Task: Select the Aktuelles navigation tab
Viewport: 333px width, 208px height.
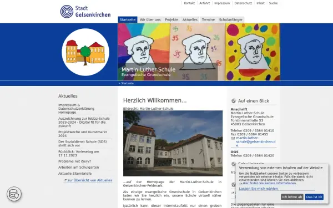Action: click(x=190, y=19)
